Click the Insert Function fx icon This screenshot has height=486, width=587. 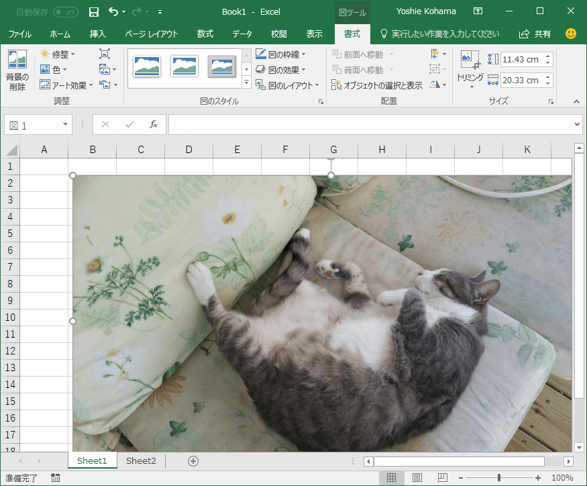pos(153,124)
